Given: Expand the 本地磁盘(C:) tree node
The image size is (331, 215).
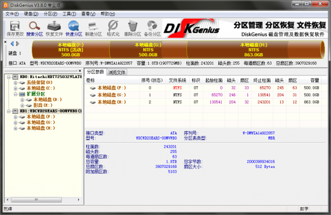Looking at the screenshot, I should coord(16,88).
